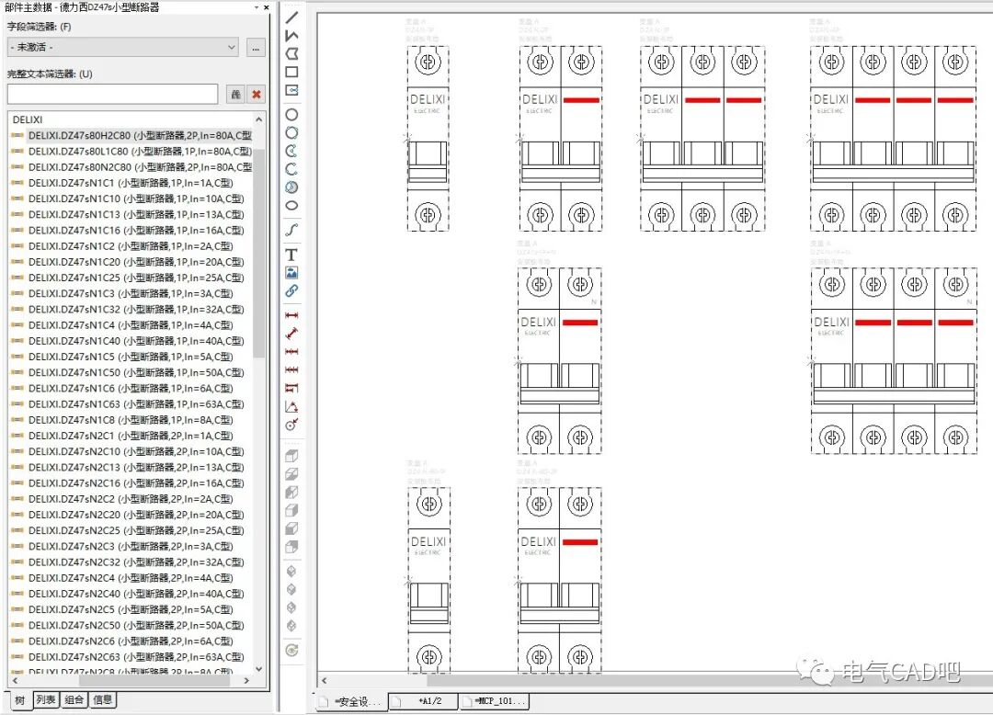Image resolution: width=993 pixels, height=715 pixels.
Task: Close the parts master data panel
Action: (266, 7)
